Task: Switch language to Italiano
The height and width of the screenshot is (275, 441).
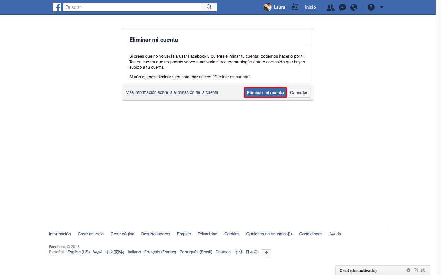Action: [134, 252]
